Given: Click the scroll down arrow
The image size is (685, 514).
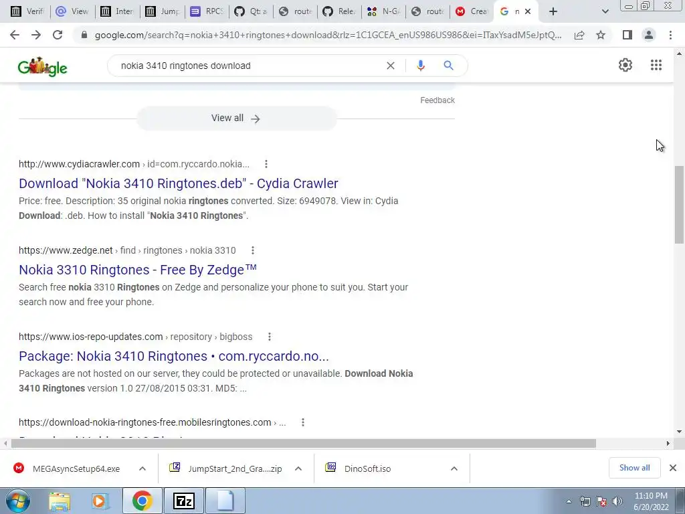Looking at the screenshot, I should [679, 432].
